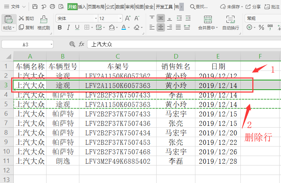Click the clear format eraser icon
Image resolution: width=281 pixels, height=183 pixels.
click(x=137, y=27)
